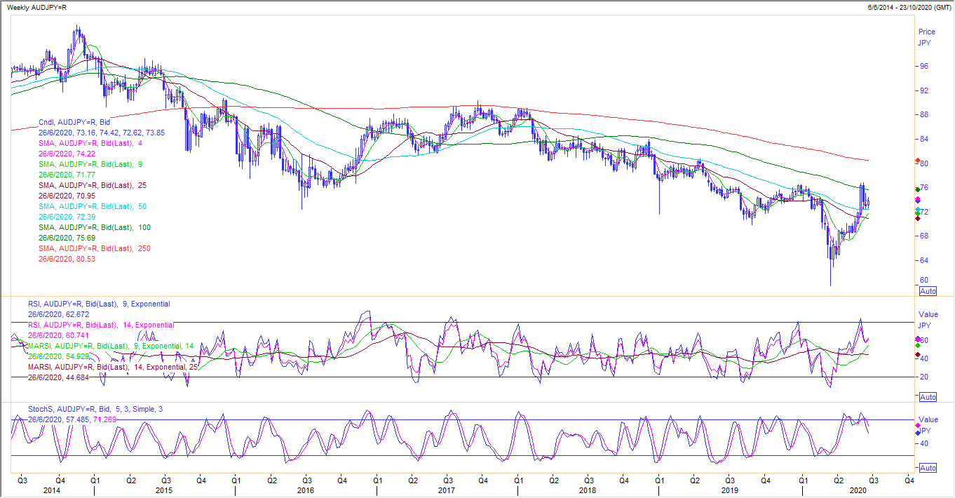Select the SMA 4 legend label
The image size is (955, 498).
click(x=92, y=143)
